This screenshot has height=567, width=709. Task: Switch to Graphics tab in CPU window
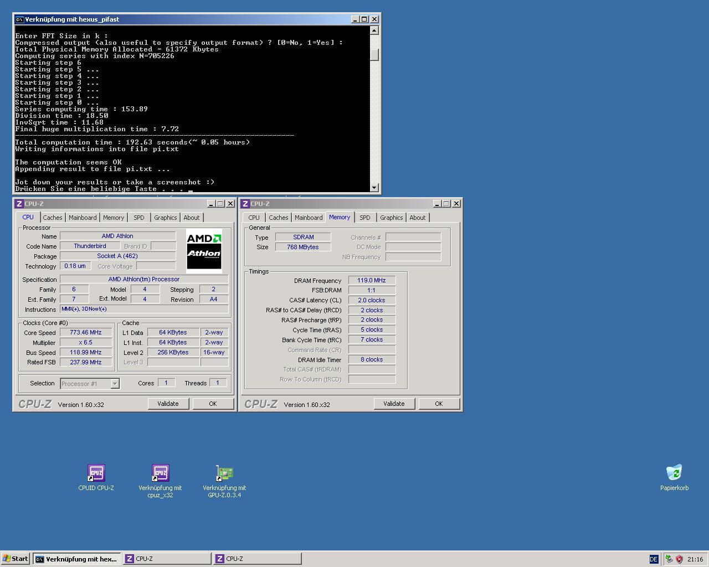tap(166, 218)
